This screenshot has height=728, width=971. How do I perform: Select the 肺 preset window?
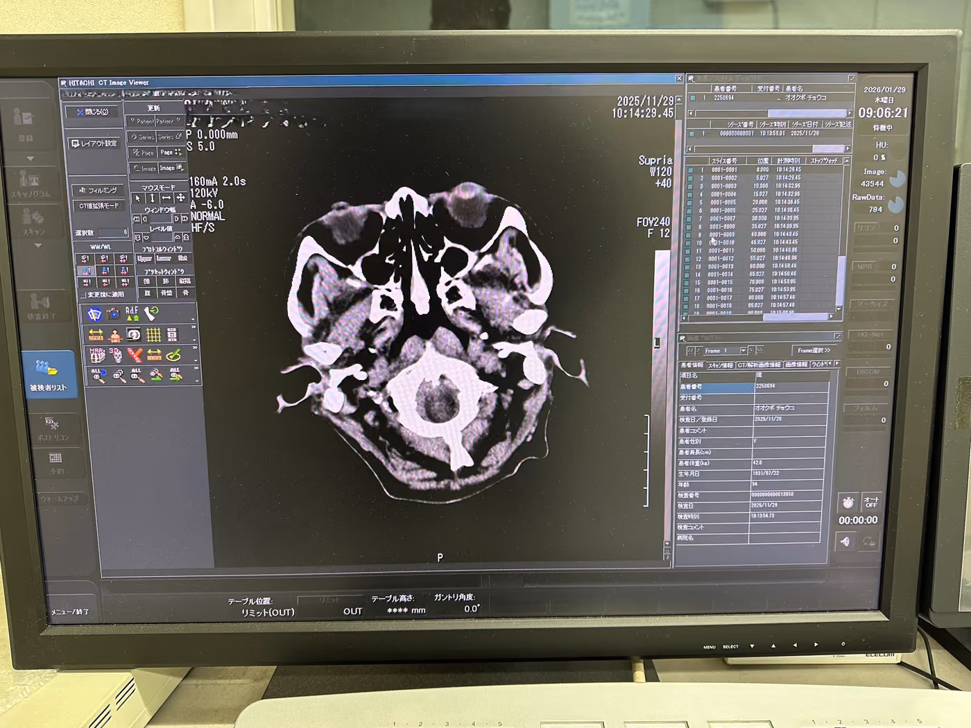point(166,281)
